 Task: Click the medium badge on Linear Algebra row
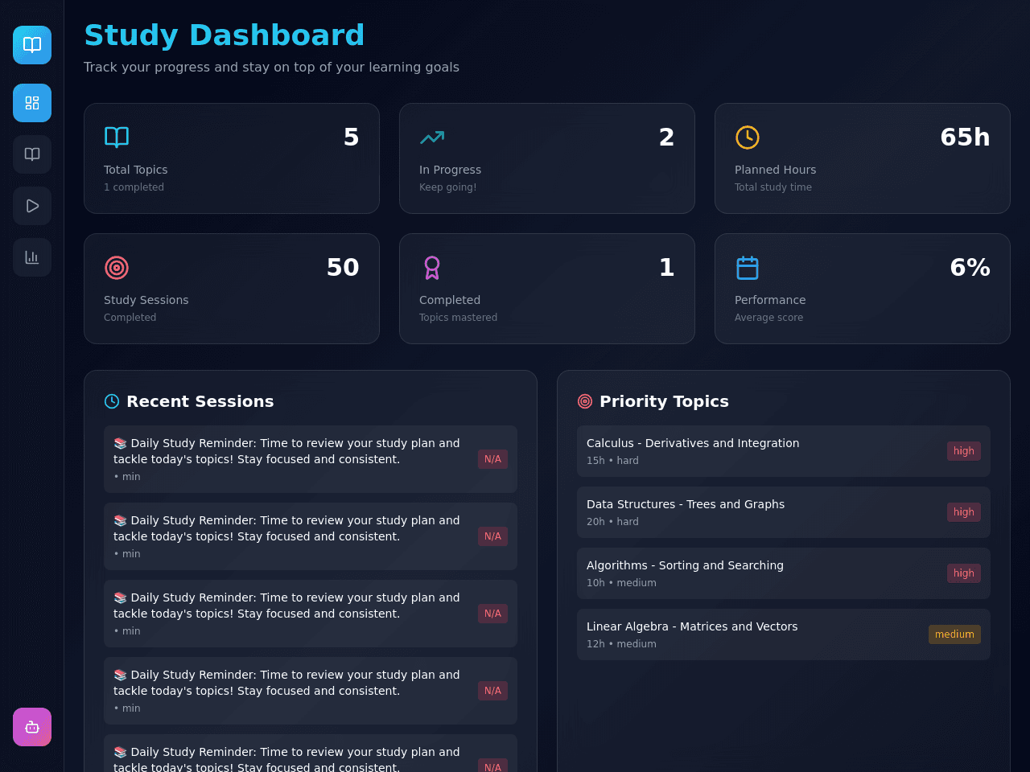click(x=954, y=634)
